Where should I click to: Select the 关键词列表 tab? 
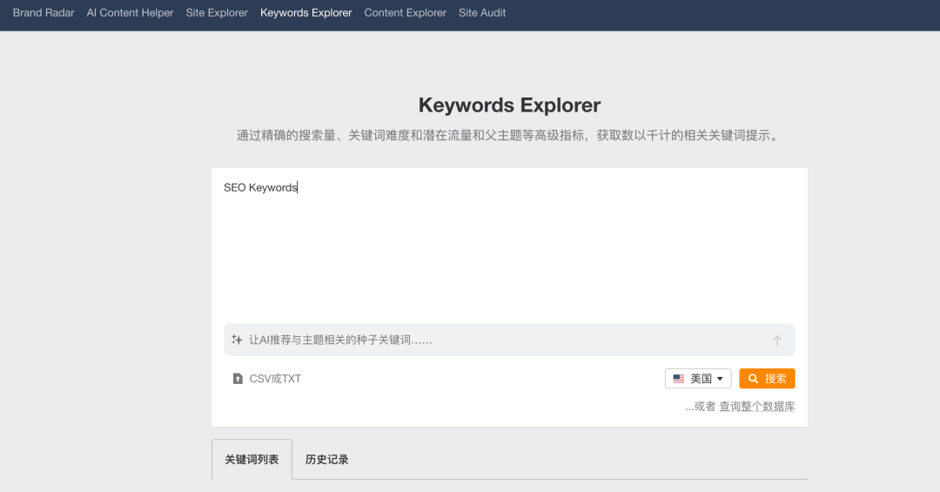pyautogui.click(x=252, y=460)
